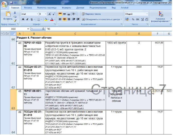This screenshot has height=135, width=173.
Task: Copy selection with the copy icon
Action: pos(15,16)
